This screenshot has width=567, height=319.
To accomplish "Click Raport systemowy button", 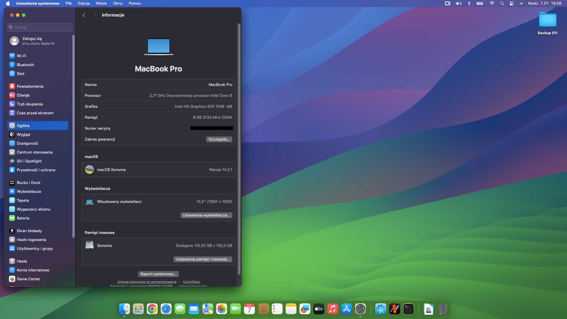I will (x=158, y=274).
